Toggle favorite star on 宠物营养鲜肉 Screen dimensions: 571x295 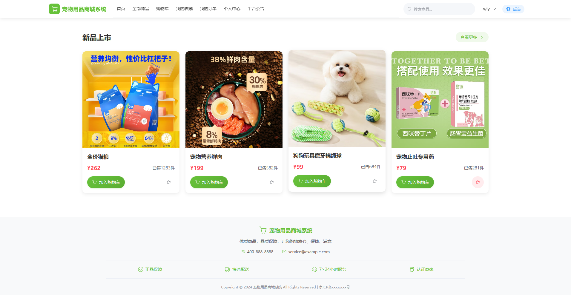(x=272, y=182)
